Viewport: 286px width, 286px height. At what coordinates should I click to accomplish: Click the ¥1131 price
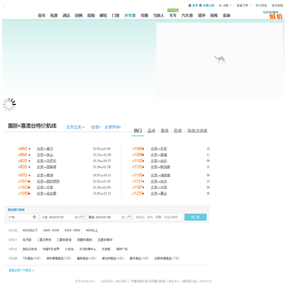pyautogui.click(x=137, y=181)
